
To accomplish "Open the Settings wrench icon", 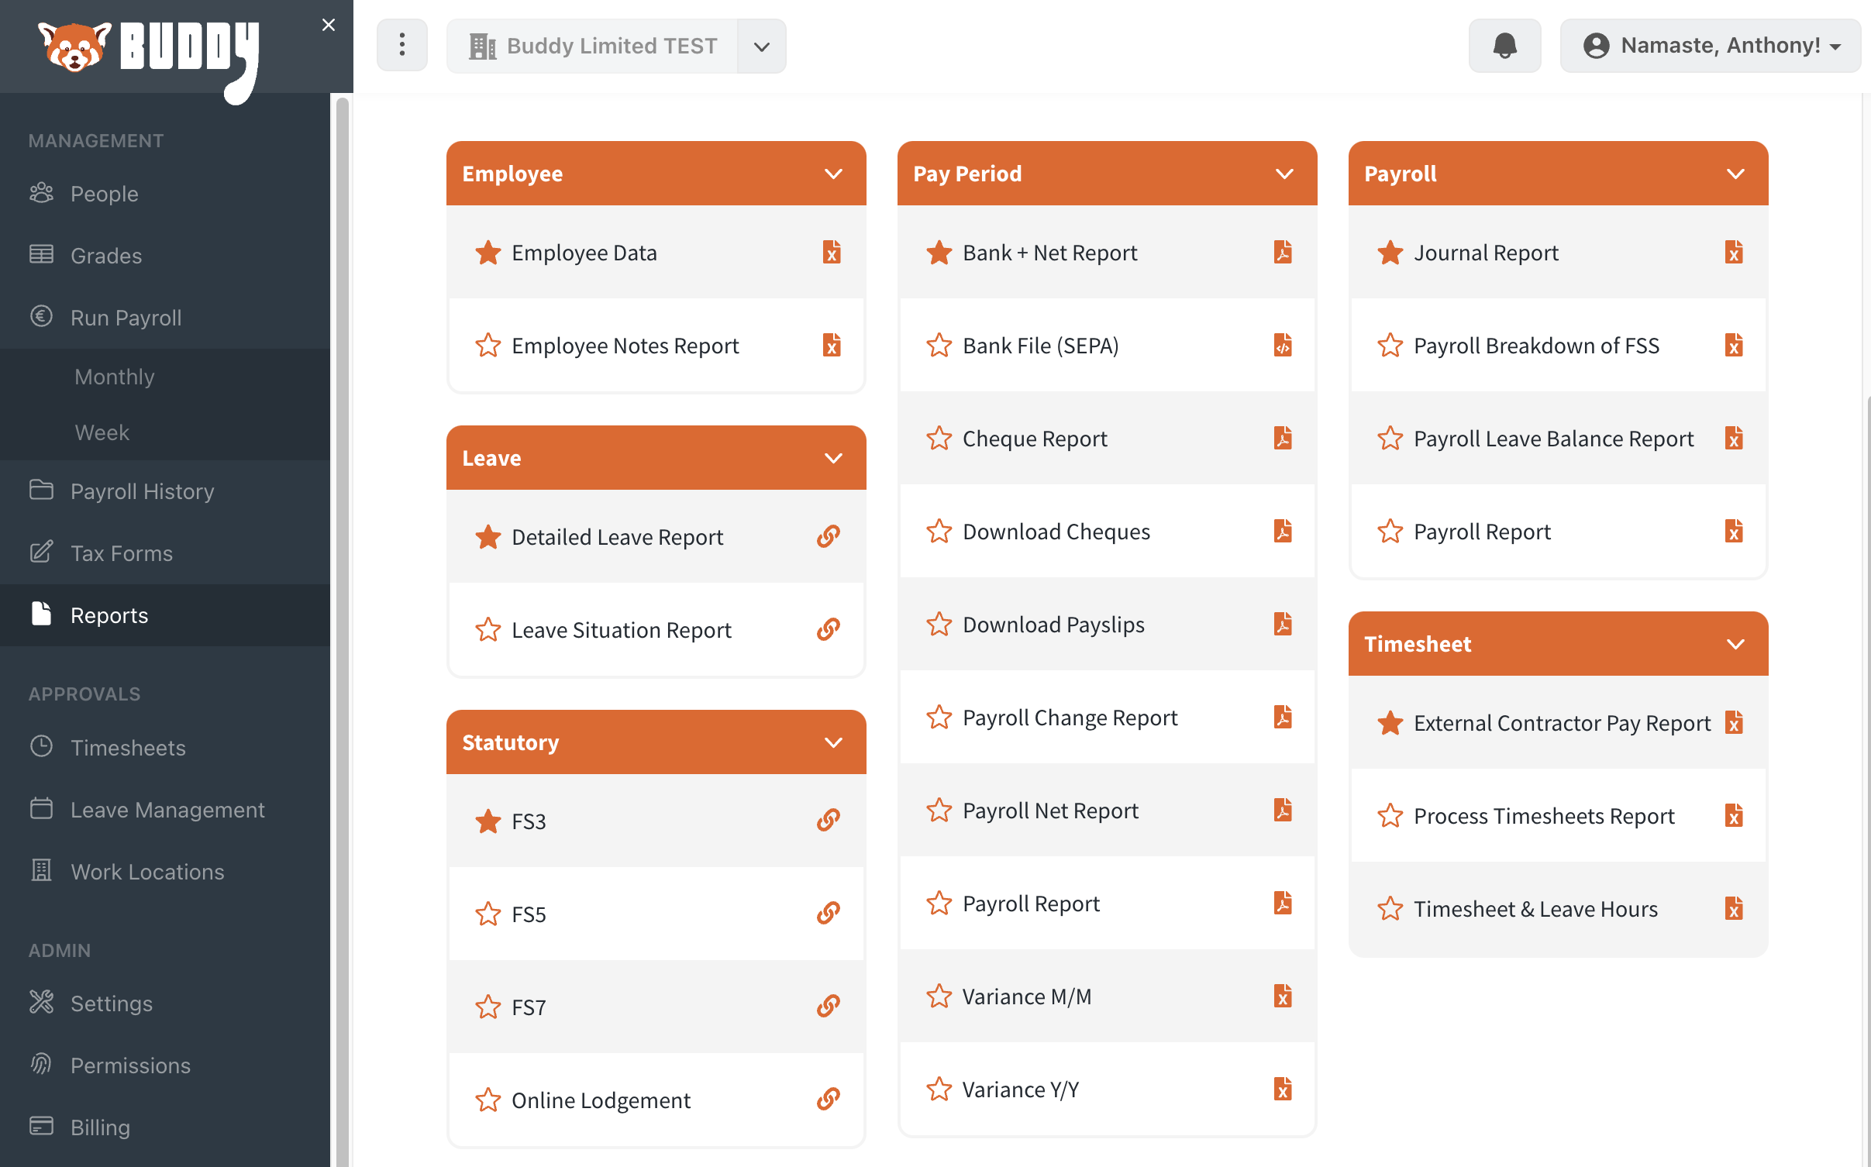I will click(x=41, y=1003).
